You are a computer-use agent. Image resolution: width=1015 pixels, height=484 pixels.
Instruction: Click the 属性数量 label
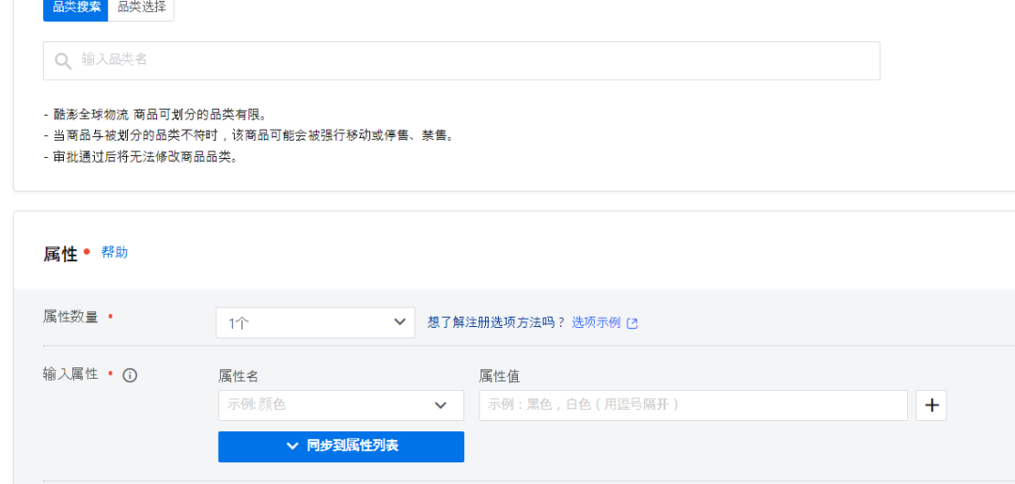(x=70, y=317)
